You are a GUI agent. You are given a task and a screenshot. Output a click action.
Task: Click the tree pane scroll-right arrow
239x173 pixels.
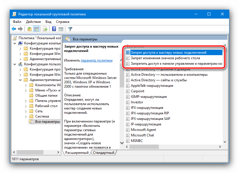pyautogui.click(x=58, y=152)
